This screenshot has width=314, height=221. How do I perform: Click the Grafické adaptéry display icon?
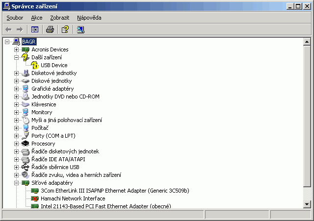click(26, 89)
